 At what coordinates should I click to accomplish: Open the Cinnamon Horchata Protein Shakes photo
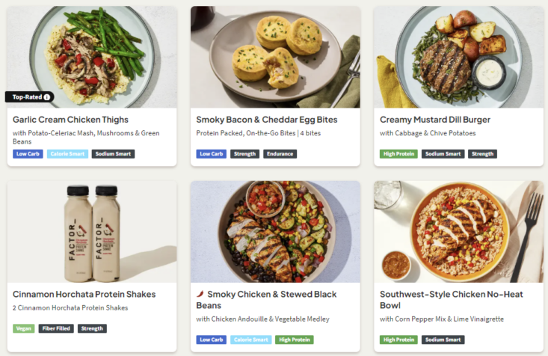(x=92, y=231)
